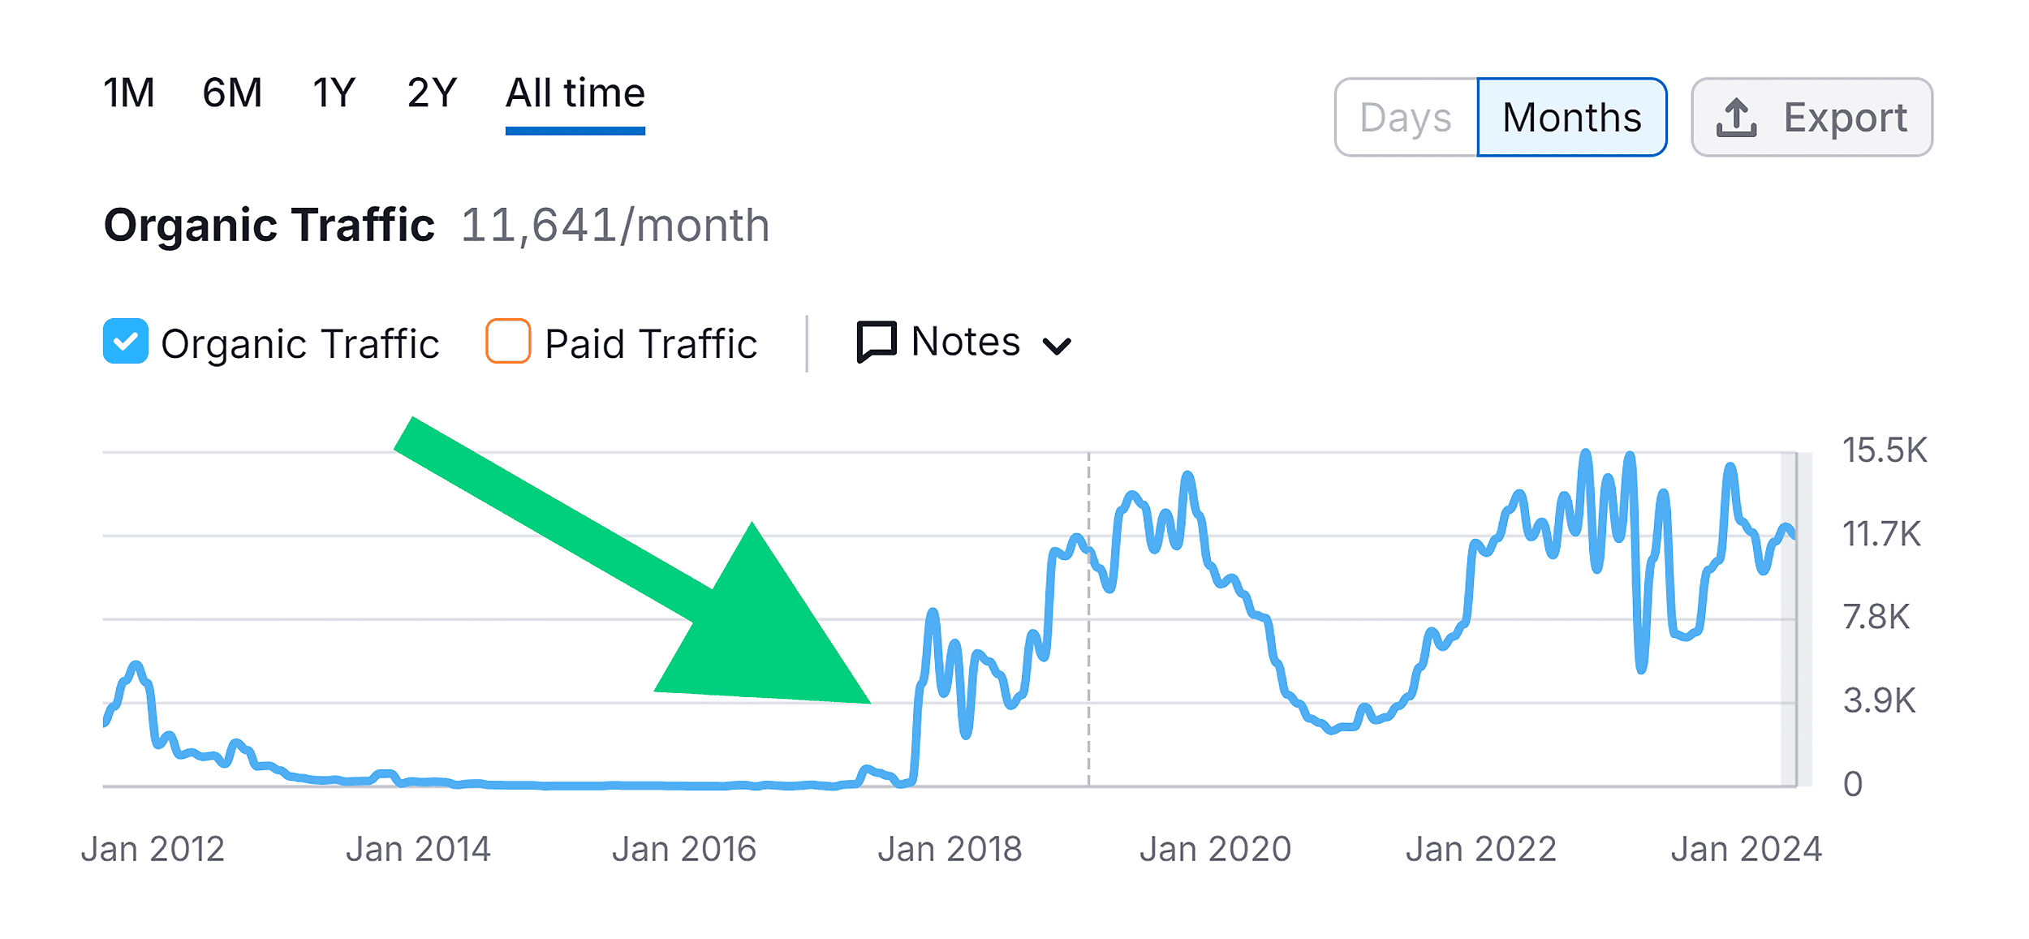Click the Notes speech-bubble icon
2029x939 pixels.
point(875,342)
